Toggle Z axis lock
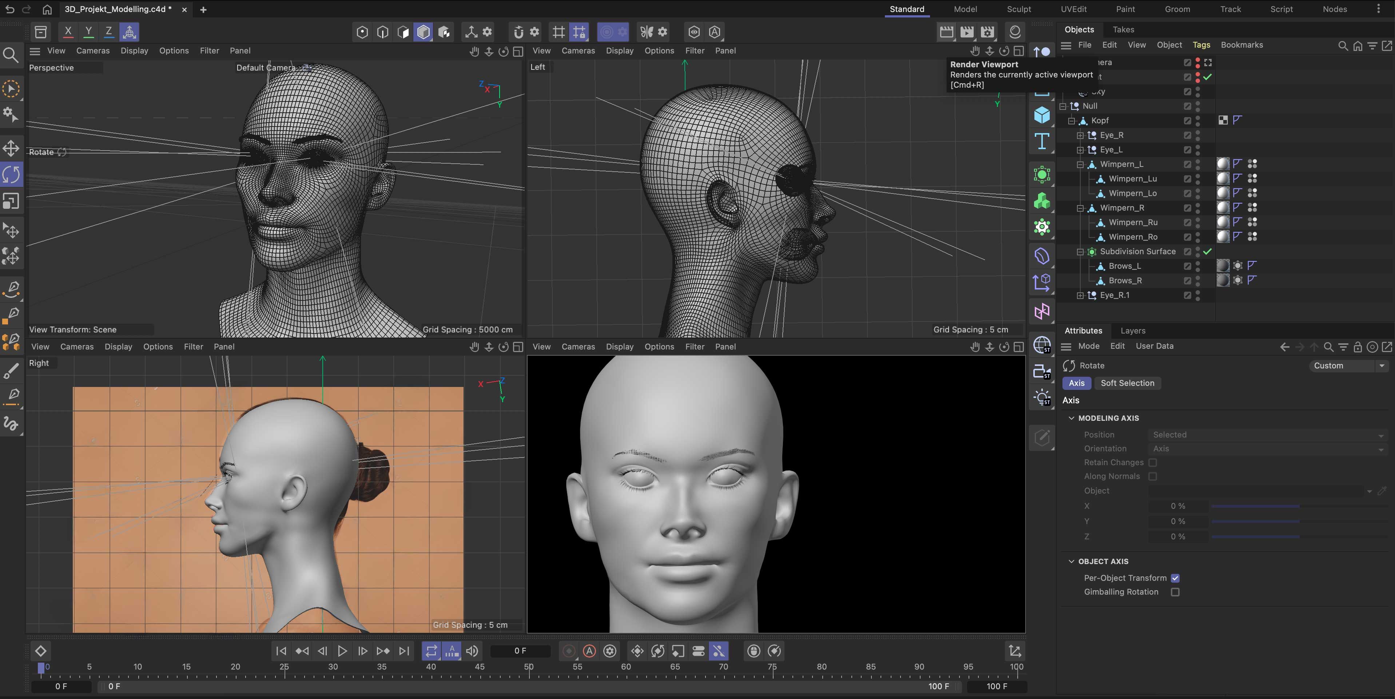The height and width of the screenshot is (699, 1395). pyautogui.click(x=109, y=31)
